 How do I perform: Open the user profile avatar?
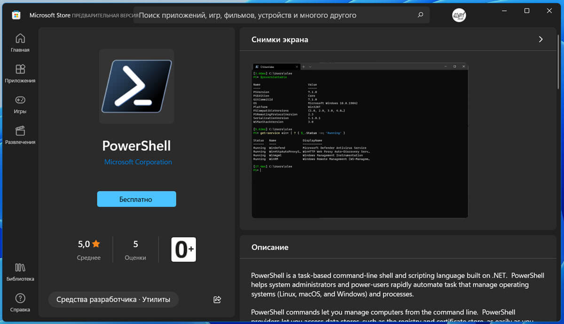[459, 15]
